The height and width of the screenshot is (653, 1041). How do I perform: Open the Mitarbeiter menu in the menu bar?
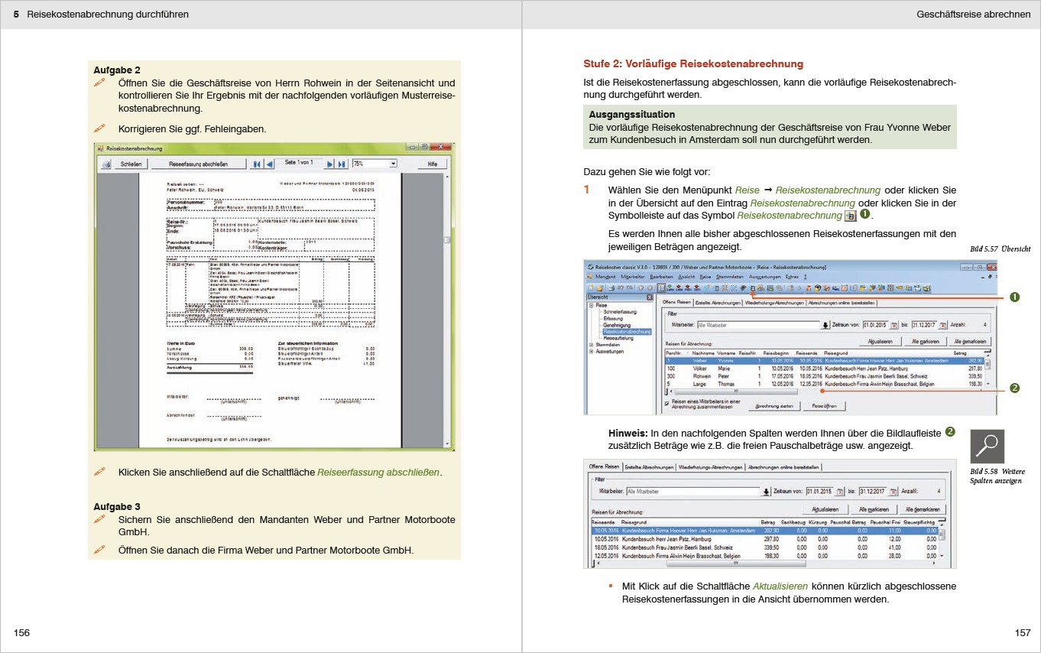(x=631, y=276)
